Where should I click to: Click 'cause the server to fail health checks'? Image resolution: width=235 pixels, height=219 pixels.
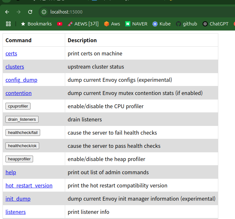click(112, 133)
